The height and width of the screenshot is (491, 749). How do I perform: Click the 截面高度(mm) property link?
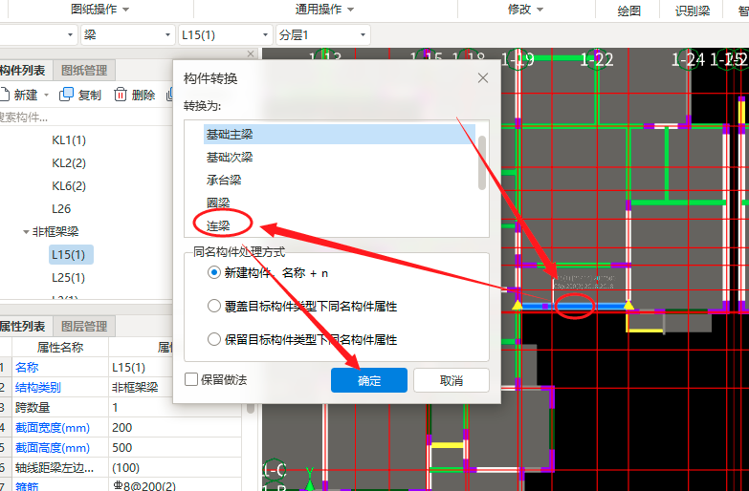pyautogui.click(x=53, y=448)
